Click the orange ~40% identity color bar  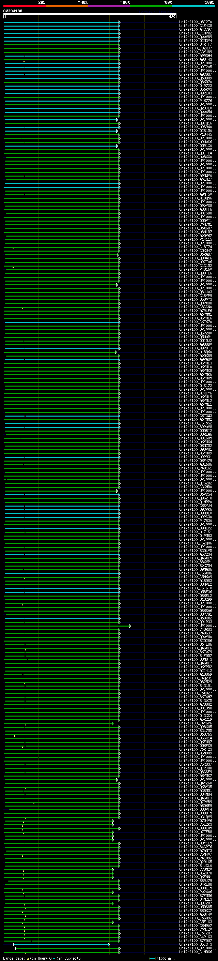click(x=67, y=6)
